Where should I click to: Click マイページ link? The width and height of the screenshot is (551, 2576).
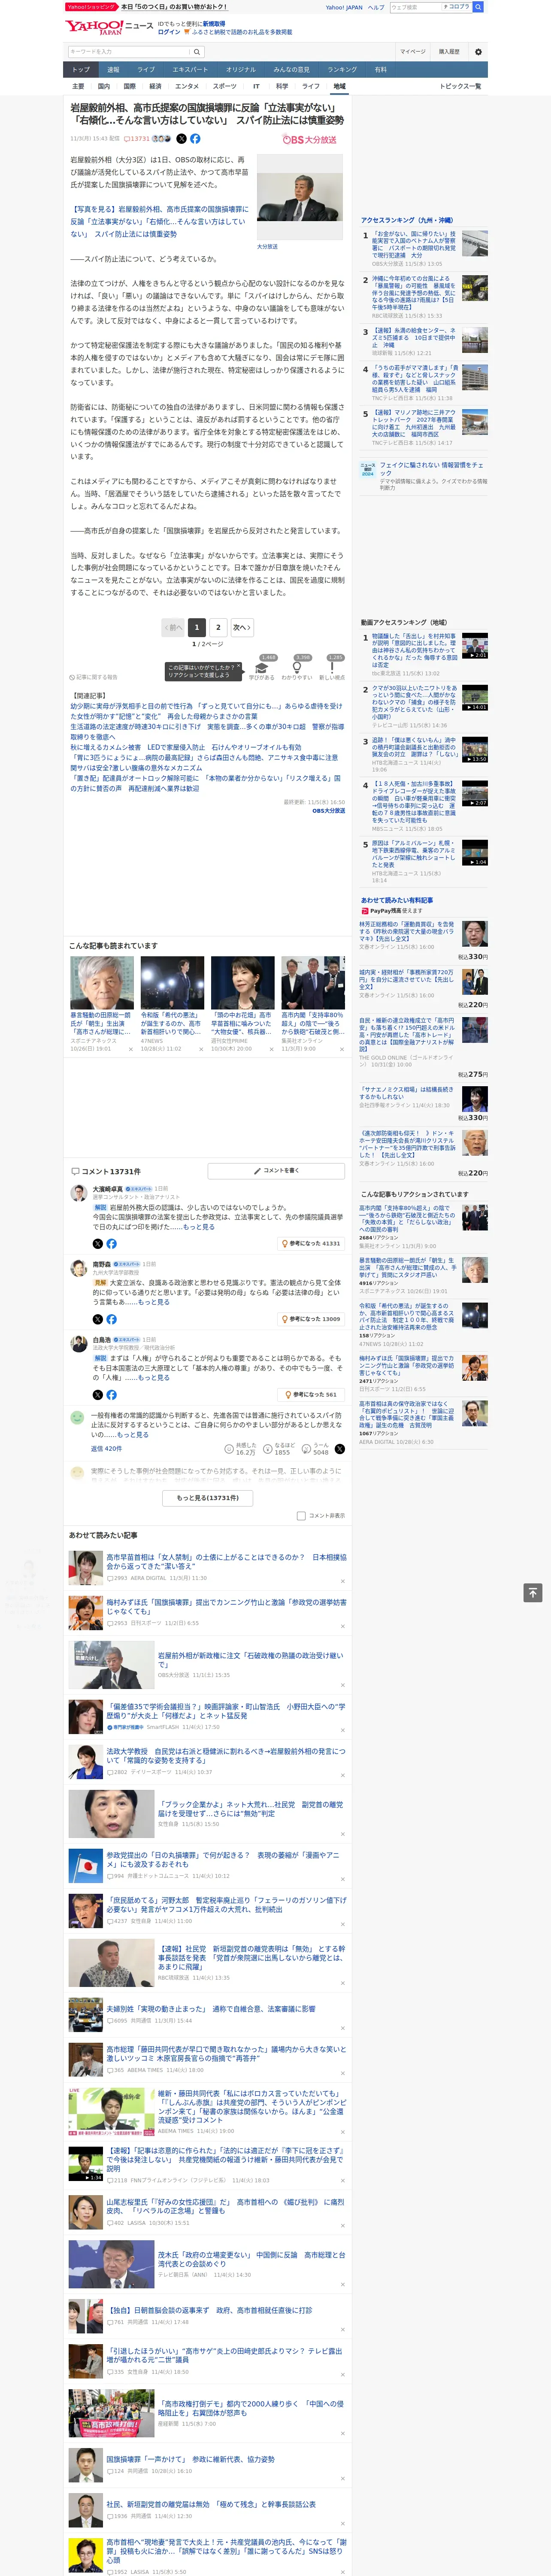412,52
